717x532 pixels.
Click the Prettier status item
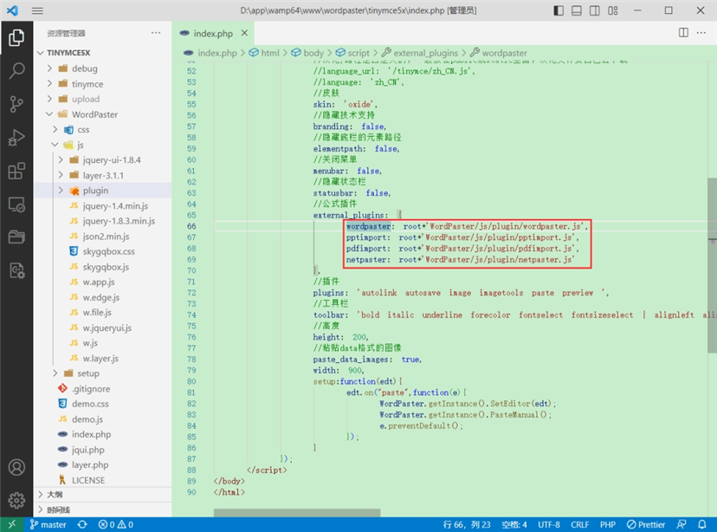coord(646,524)
